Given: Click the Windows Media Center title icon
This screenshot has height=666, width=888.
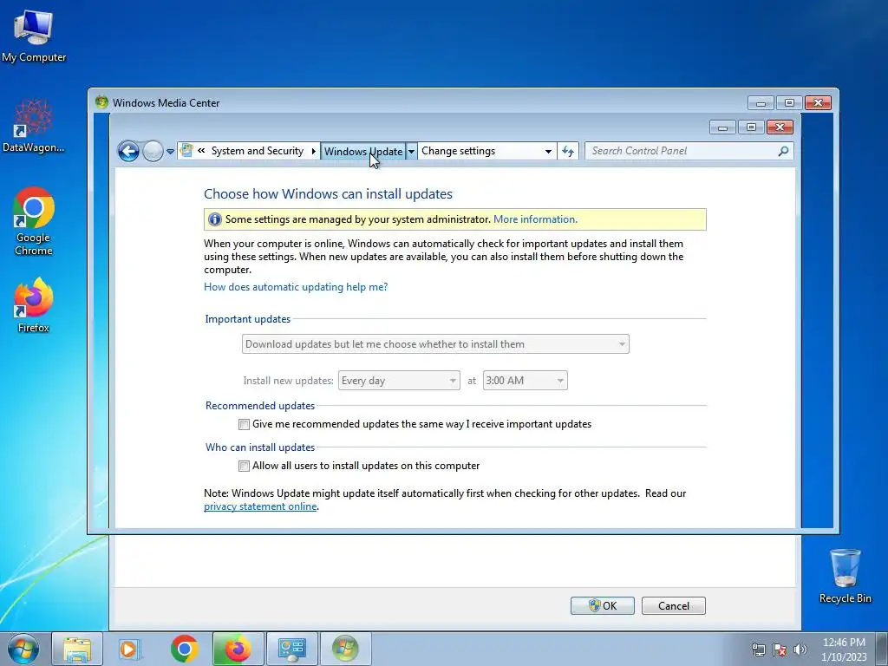Looking at the screenshot, I should (x=102, y=102).
